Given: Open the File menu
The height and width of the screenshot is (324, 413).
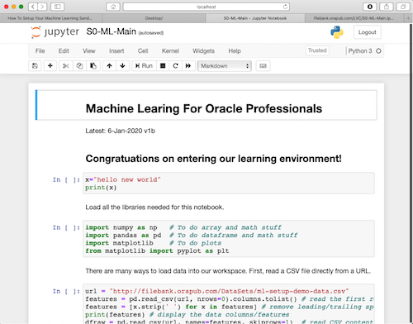Looking at the screenshot, I should tap(40, 51).
